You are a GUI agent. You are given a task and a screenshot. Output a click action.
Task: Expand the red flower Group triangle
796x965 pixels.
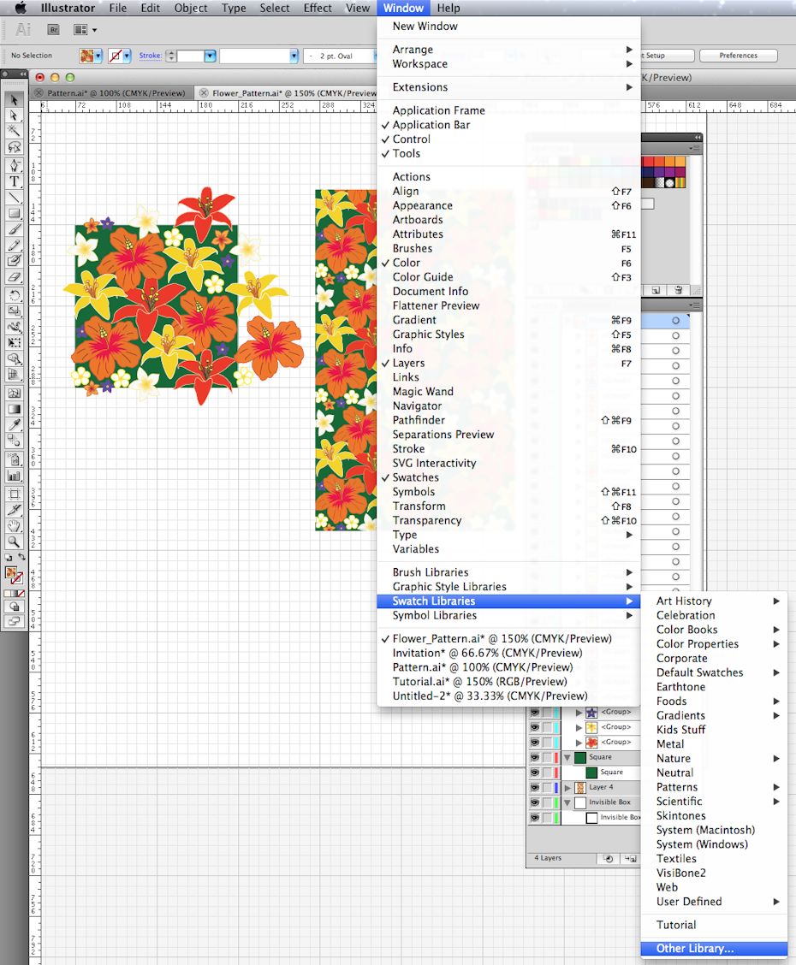point(579,743)
